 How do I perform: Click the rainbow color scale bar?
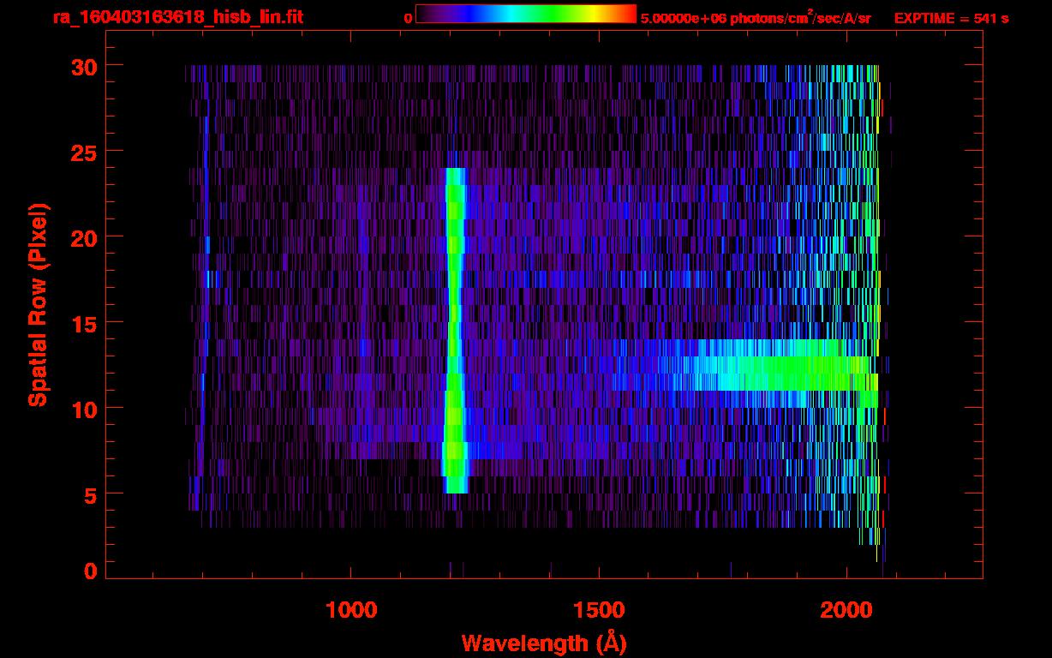coord(526,15)
